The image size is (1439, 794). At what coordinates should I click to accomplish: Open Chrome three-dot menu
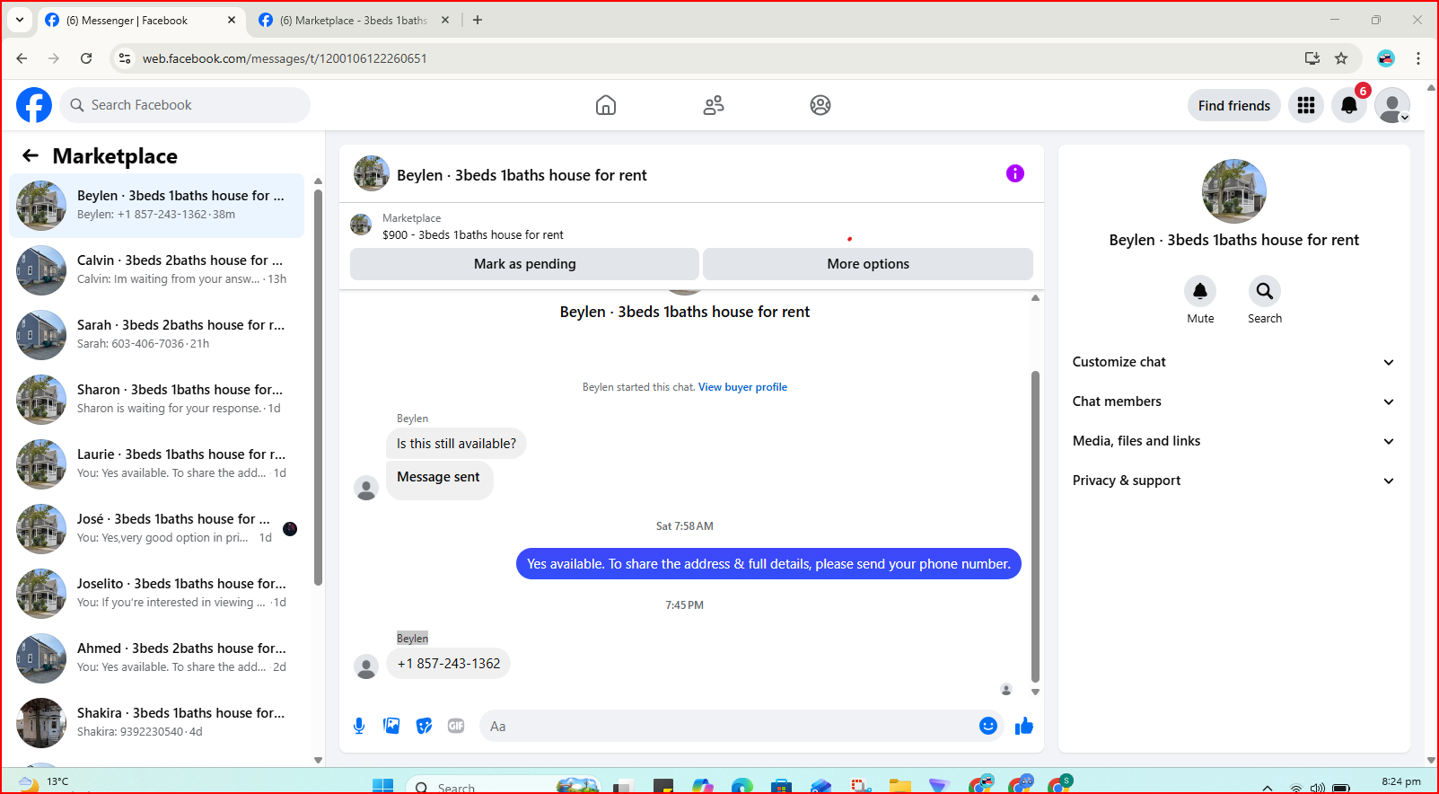tap(1418, 58)
